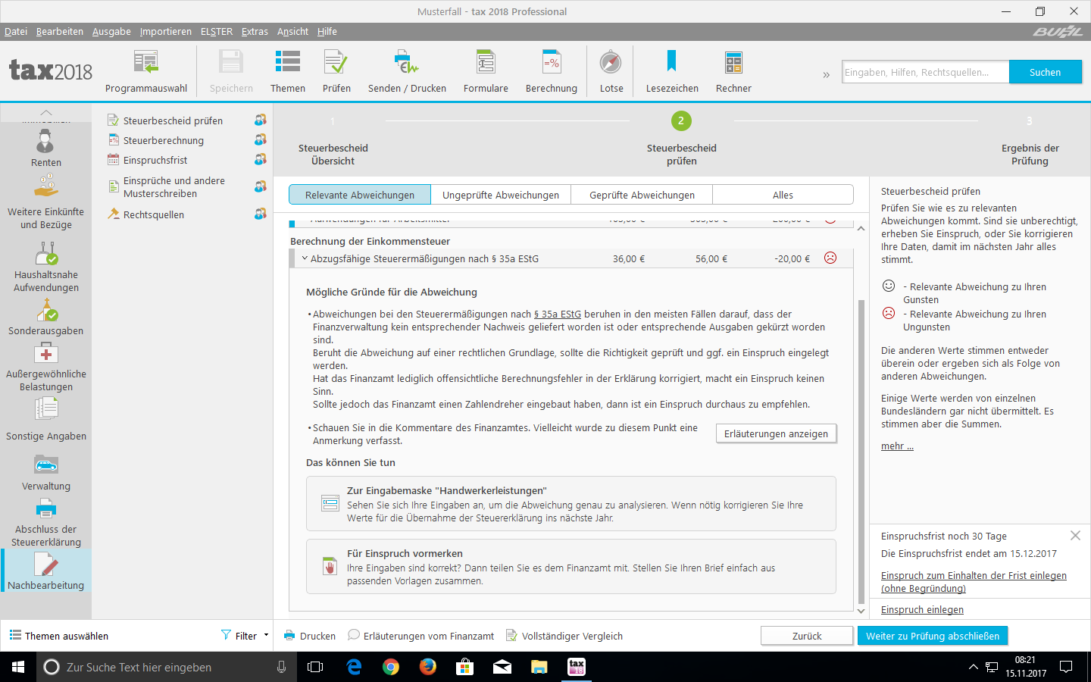
Task: Open Verwaltung in the sidebar
Action: point(46,473)
